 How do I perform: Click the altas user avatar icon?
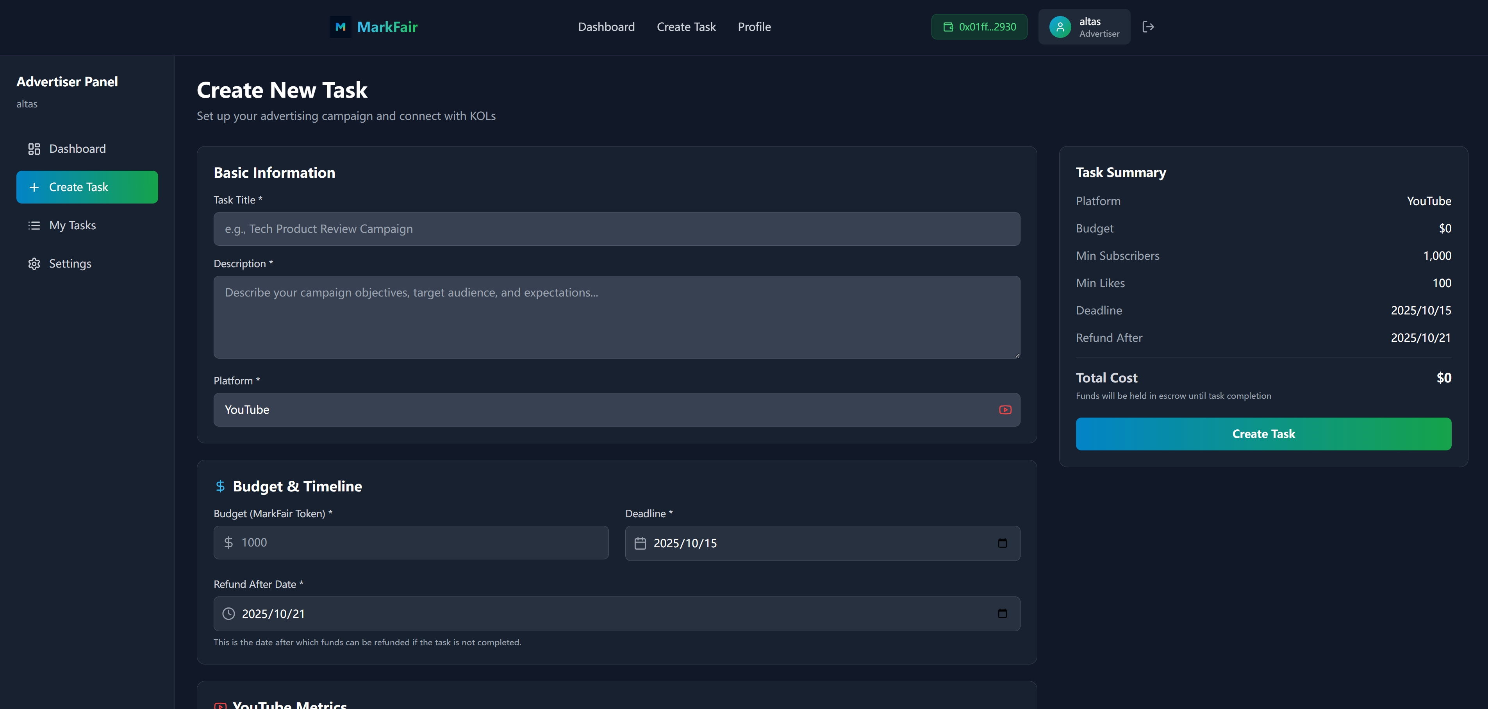coord(1060,27)
